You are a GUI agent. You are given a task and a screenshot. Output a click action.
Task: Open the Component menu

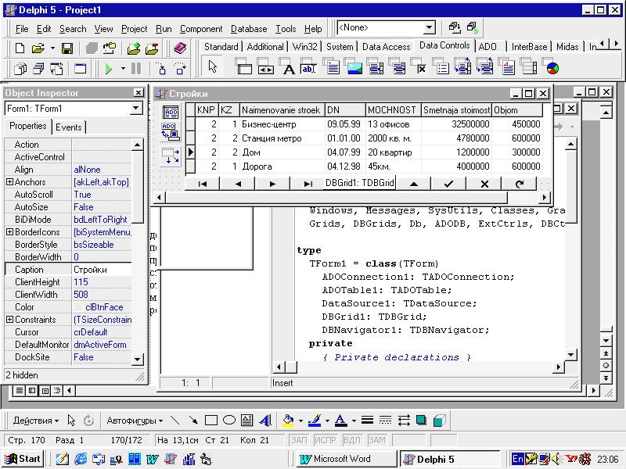click(201, 29)
